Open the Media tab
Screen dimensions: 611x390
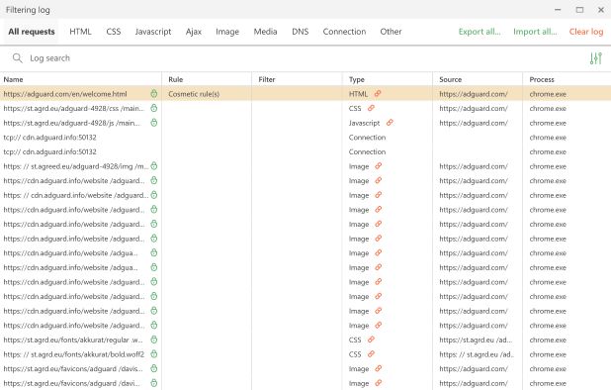click(265, 32)
